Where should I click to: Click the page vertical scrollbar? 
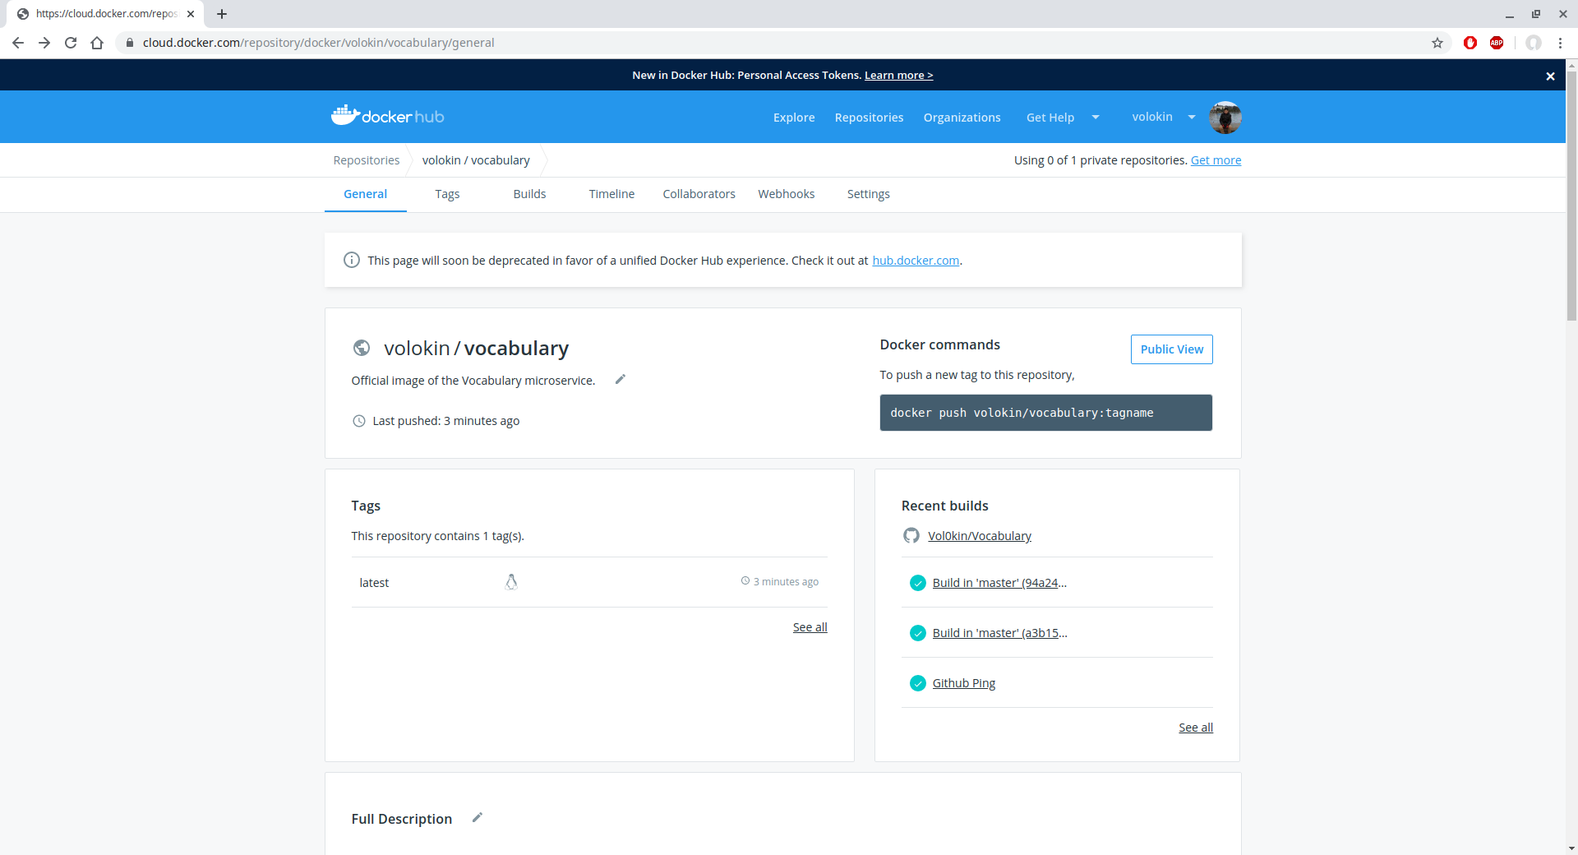point(1571,197)
